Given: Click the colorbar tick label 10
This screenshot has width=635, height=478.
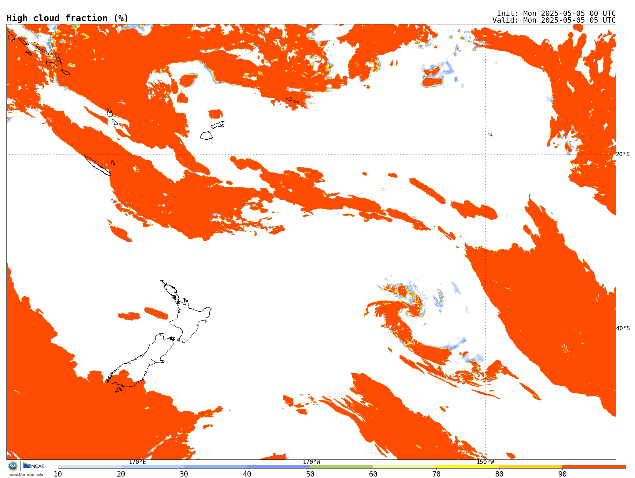Looking at the screenshot, I should pos(58,474).
